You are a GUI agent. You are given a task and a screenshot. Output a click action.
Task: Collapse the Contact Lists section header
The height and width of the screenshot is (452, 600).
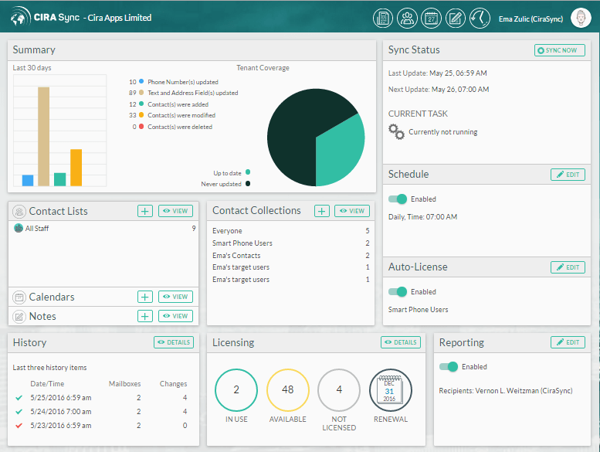point(58,211)
